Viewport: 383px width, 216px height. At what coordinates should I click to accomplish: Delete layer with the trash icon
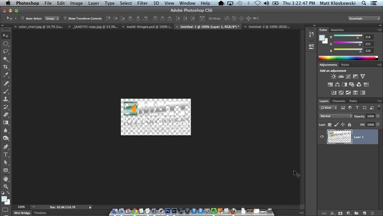point(372,213)
